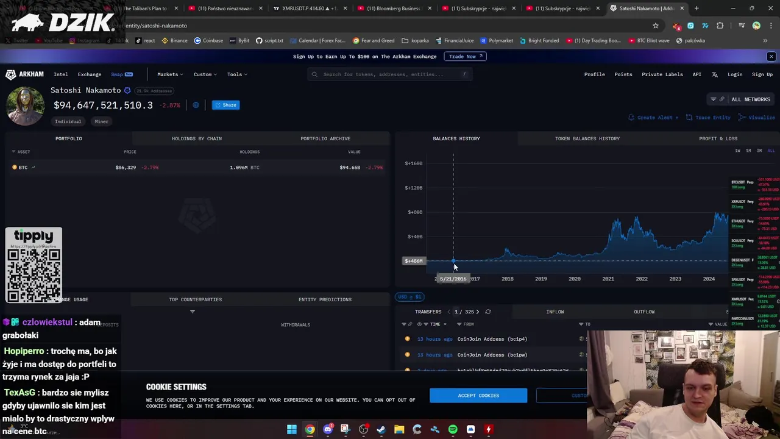This screenshot has width=780, height=439.
Task: Open Spotify from the taskbar
Action: [x=453, y=429]
